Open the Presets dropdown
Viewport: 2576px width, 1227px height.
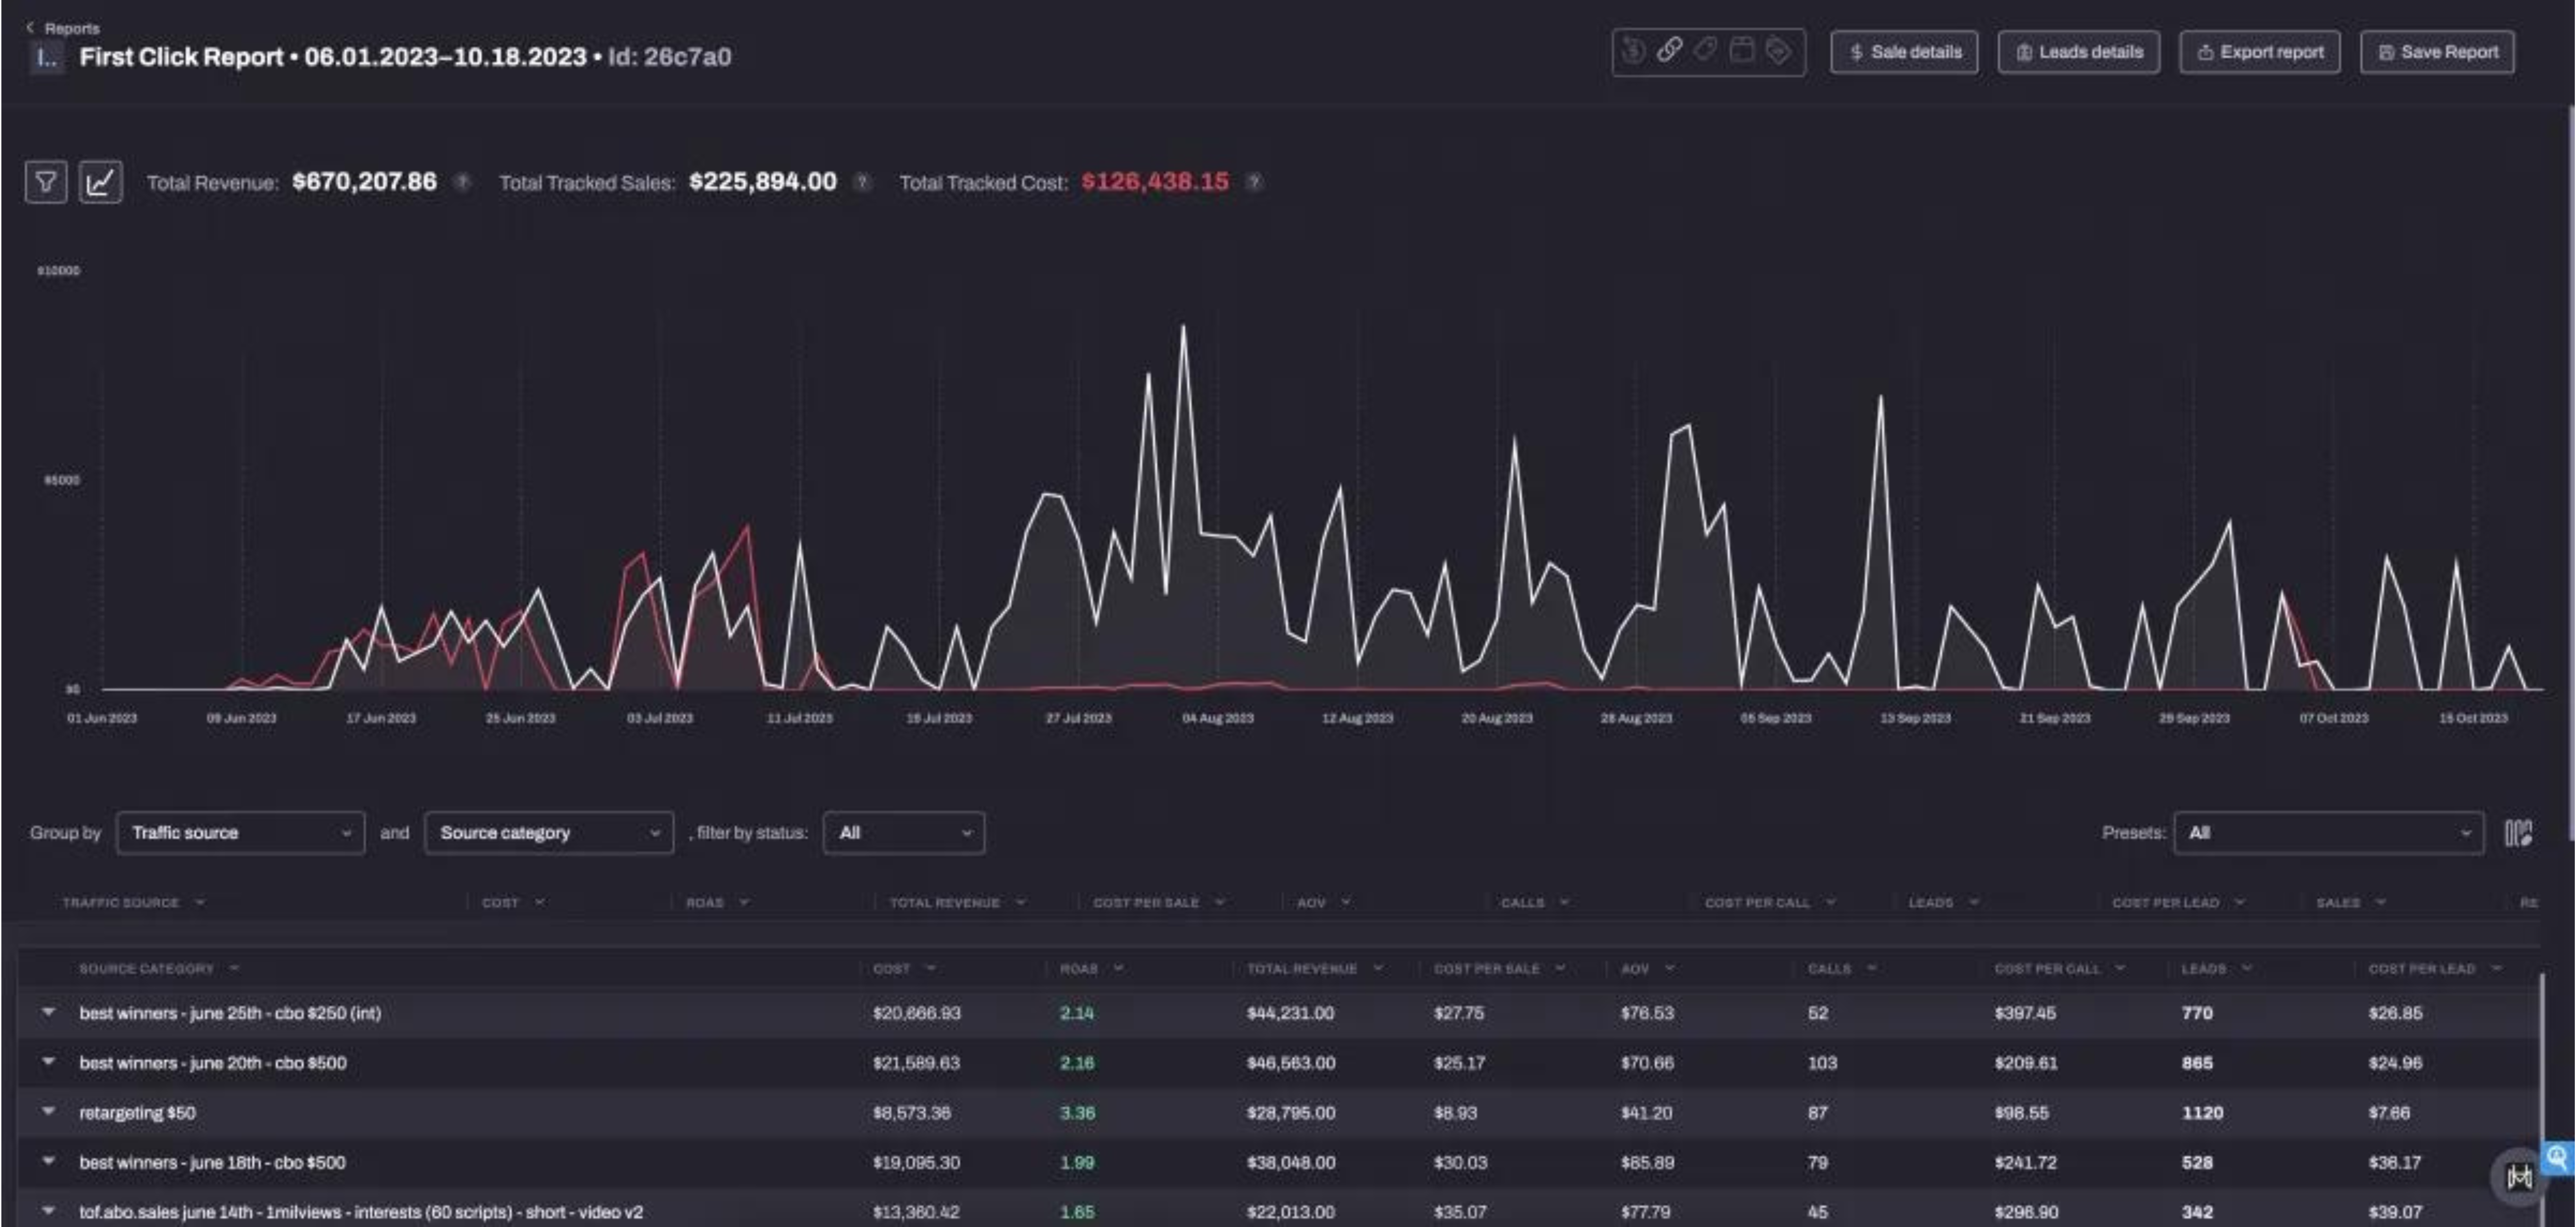click(2328, 833)
